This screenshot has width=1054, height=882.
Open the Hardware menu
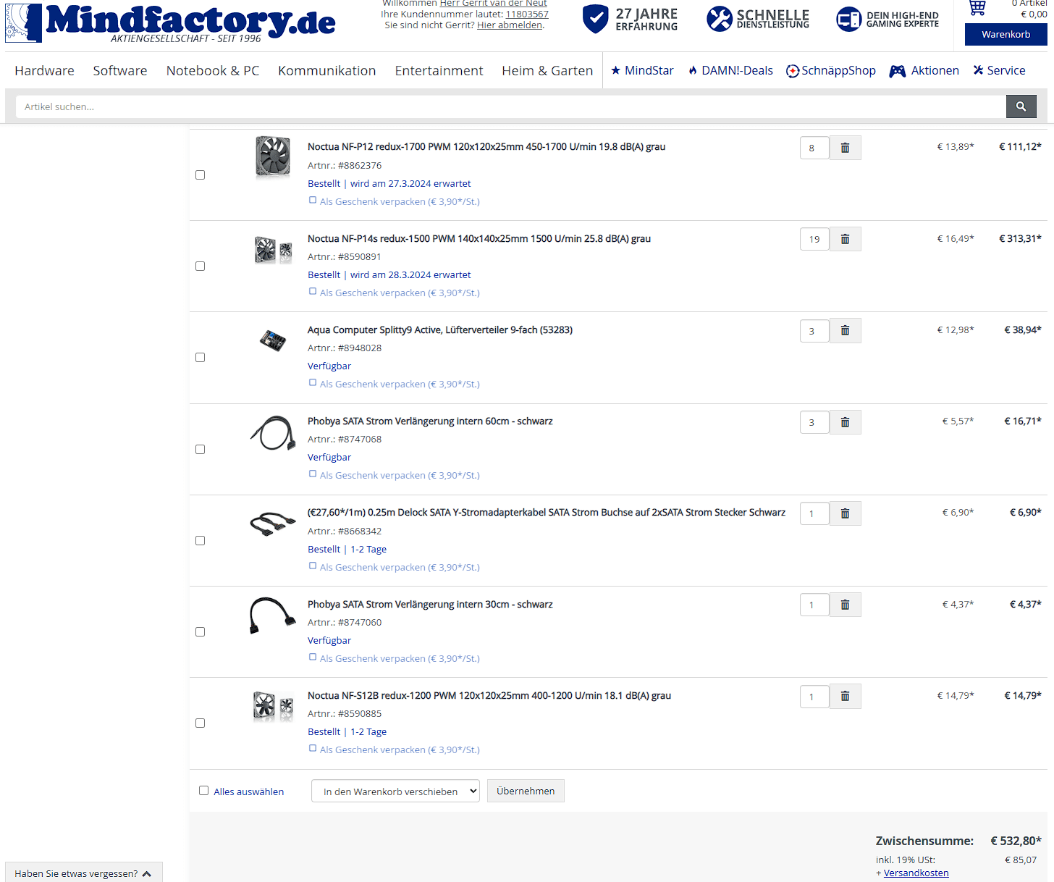44,70
